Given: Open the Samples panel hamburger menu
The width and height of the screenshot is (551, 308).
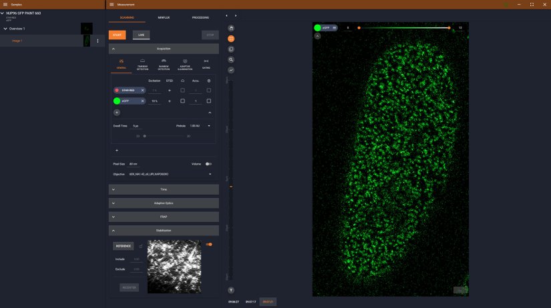Looking at the screenshot, I should click(5, 5).
